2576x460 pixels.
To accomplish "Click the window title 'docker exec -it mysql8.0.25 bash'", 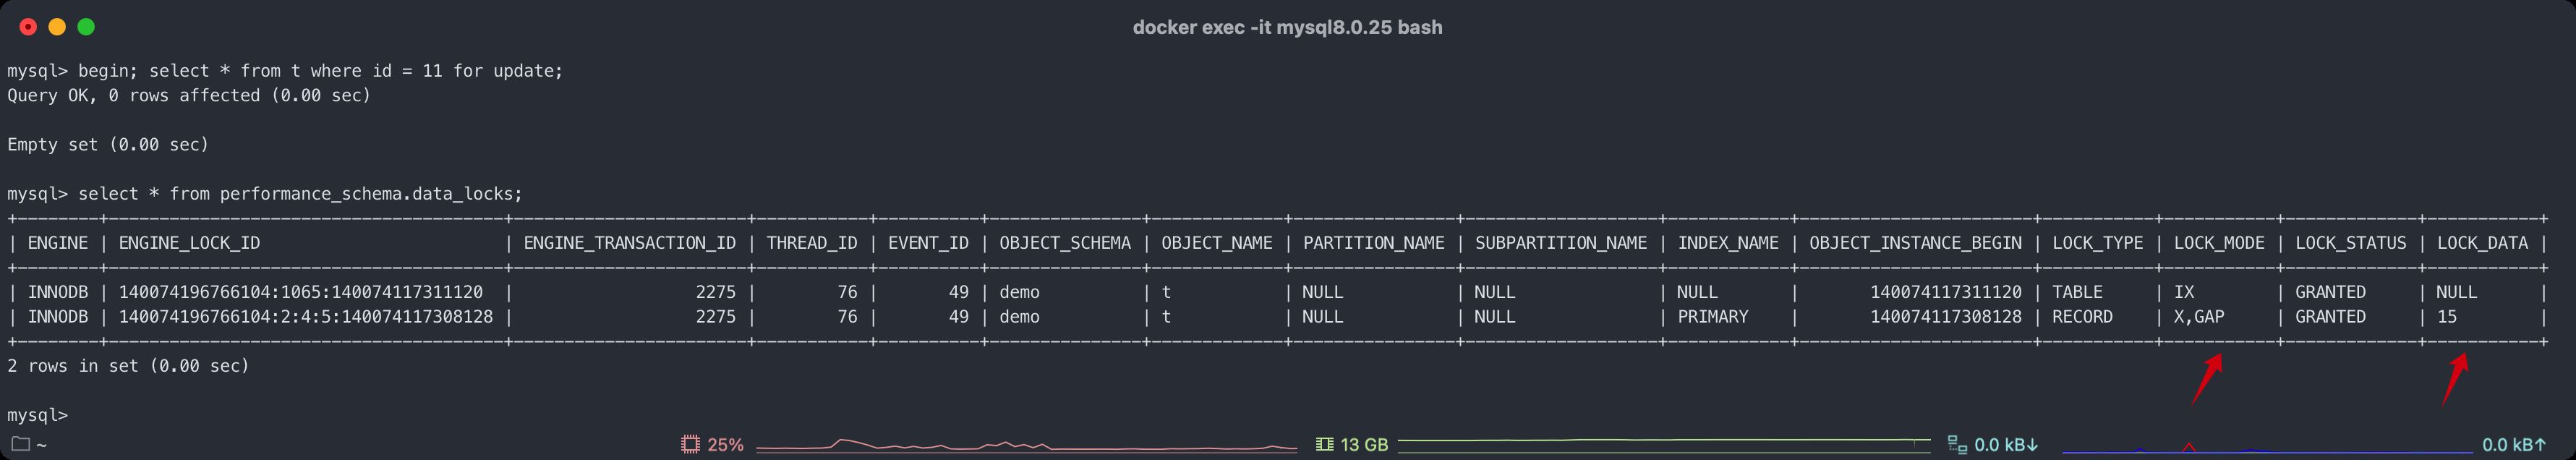I will [1287, 27].
